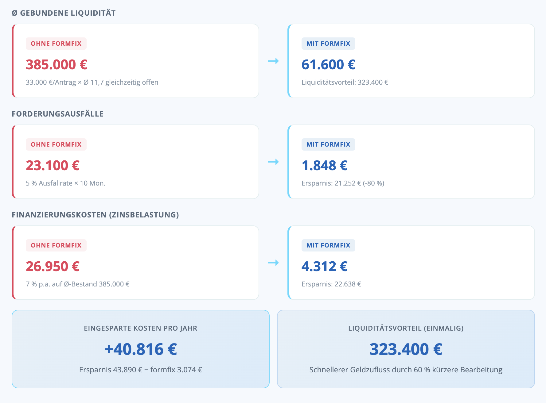This screenshot has width=546, height=403.
Task: Click the MIT FORMFIX badge above 1.848 €
Action: [328, 144]
